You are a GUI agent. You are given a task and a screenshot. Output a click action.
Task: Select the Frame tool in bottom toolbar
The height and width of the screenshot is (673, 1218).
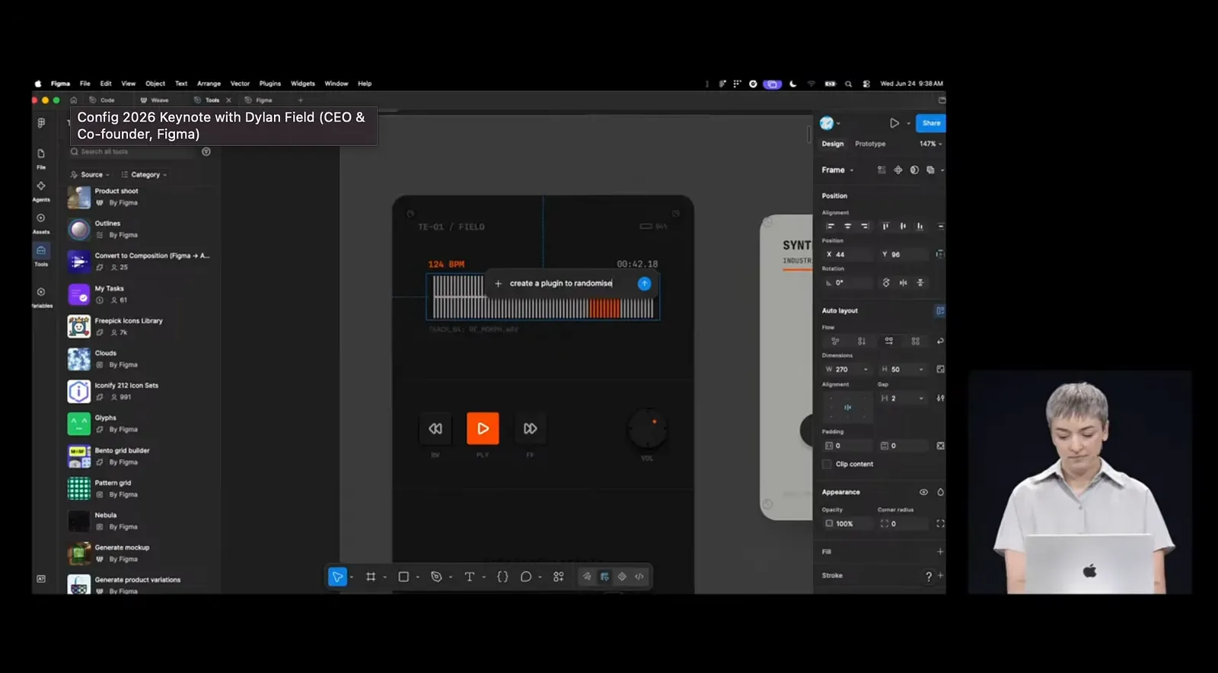coord(371,577)
